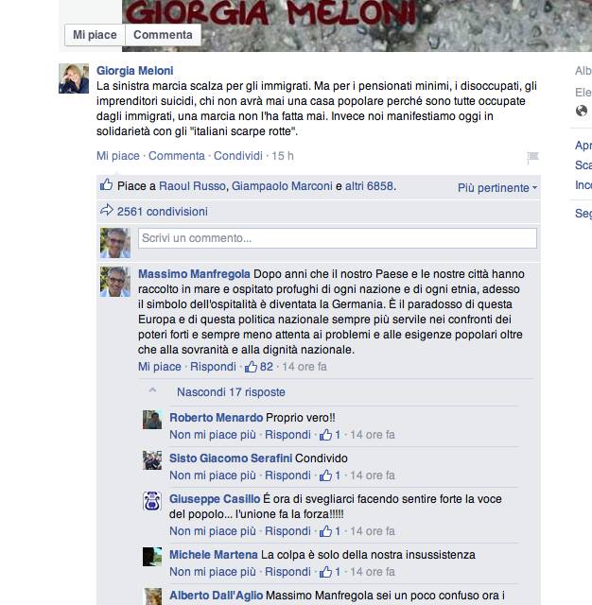The height and width of the screenshot is (605, 592).
Task: Click the flag report icon on post
Action: tap(532, 157)
